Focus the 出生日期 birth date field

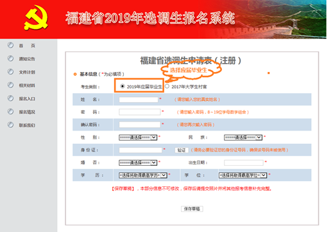[244, 163]
